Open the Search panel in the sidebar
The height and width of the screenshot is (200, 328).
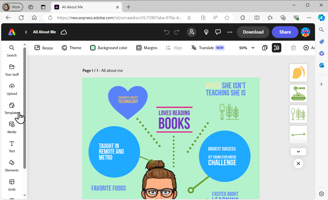[12, 51]
